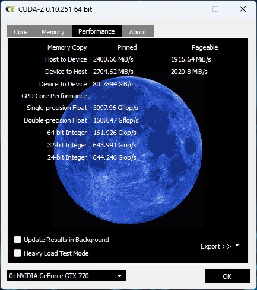The width and height of the screenshot is (257, 290).
Task: Select the Performance tab
Action: tap(97, 31)
